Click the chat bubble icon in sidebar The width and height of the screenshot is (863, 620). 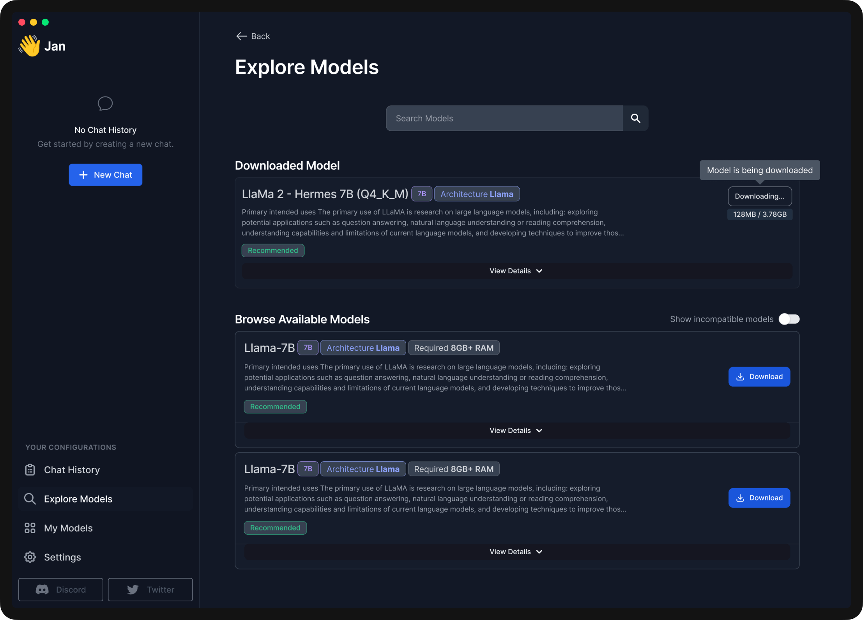(105, 104)
